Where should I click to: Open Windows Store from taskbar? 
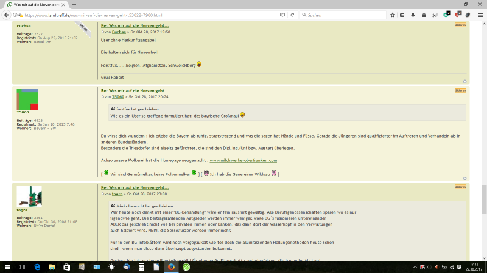tap(67, 267)
